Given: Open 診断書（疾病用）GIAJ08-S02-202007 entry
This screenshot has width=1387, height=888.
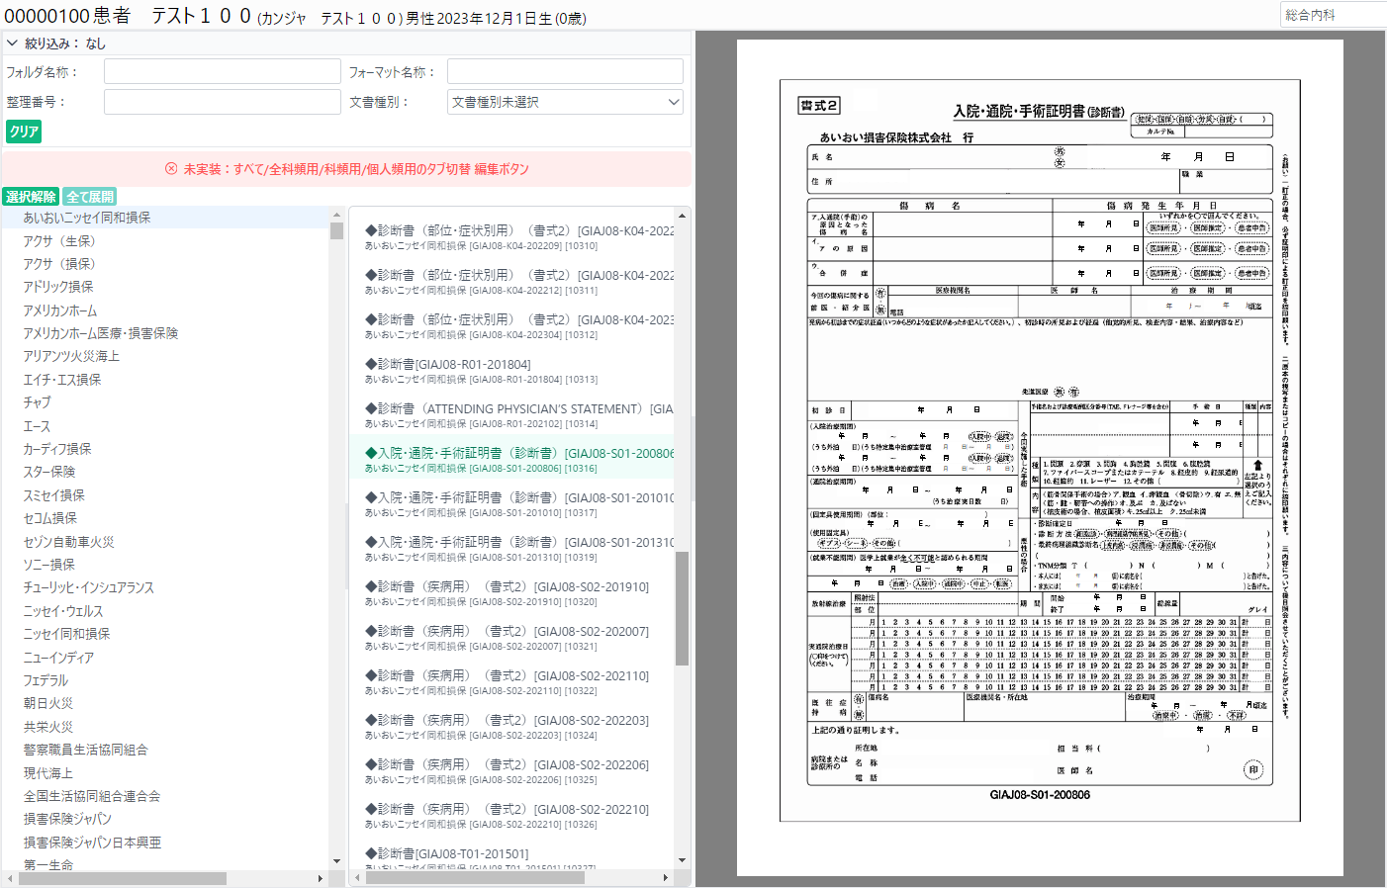Looking at the screenshot, I should click(512, 638).
